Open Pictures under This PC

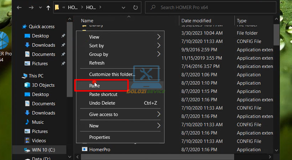pos(40,131)
